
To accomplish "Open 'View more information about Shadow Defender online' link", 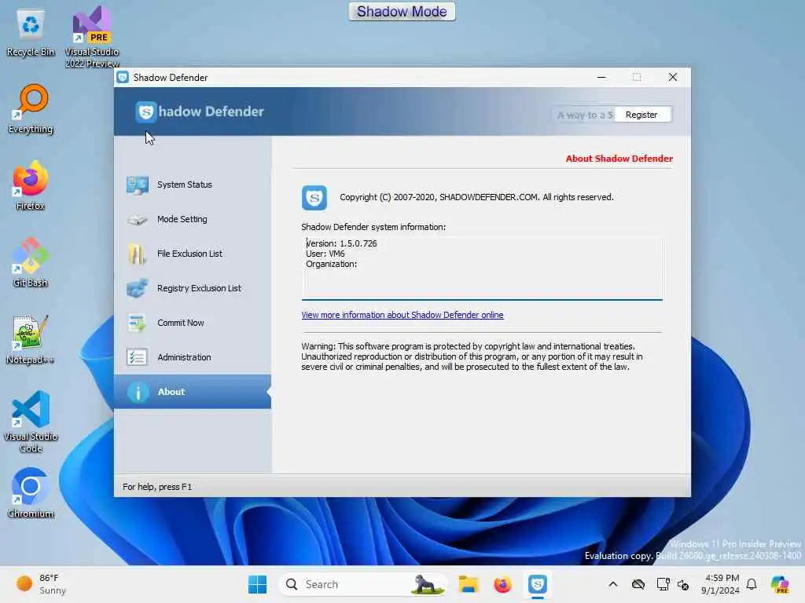I will point(402,315).
